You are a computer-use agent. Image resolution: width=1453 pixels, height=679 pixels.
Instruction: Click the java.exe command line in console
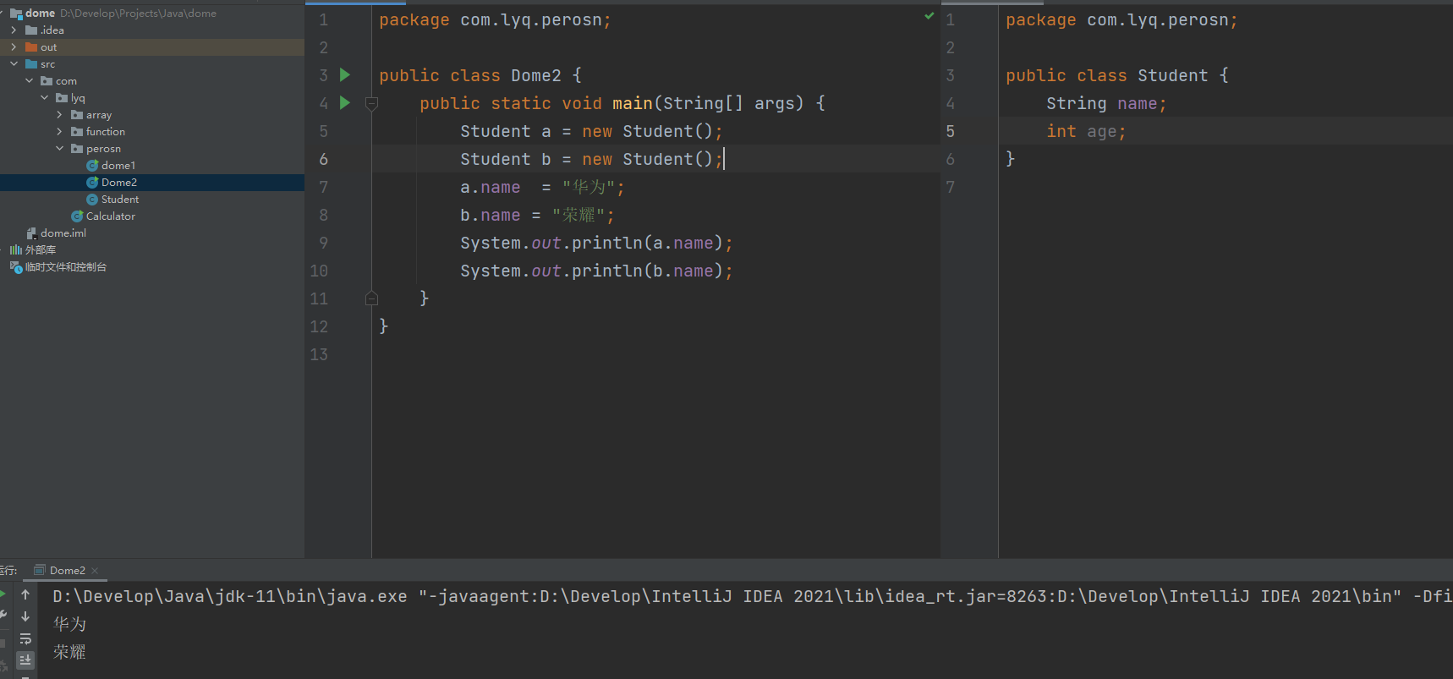click(752, 596)
